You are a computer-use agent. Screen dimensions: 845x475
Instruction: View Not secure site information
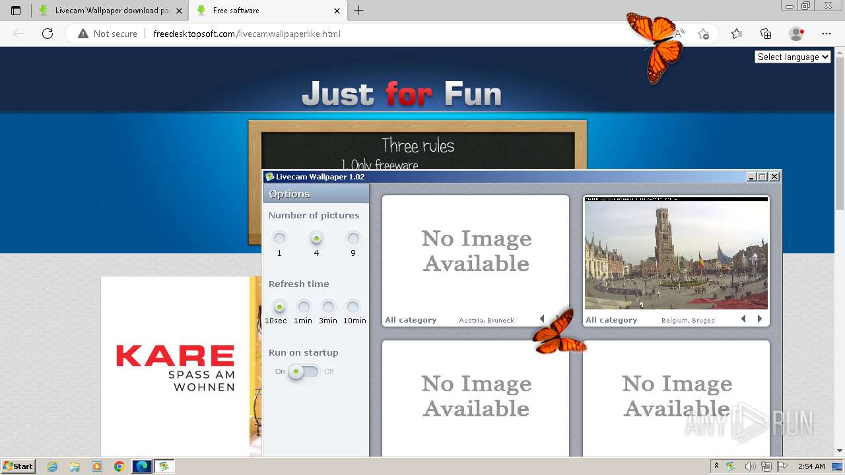pos(107,34)
